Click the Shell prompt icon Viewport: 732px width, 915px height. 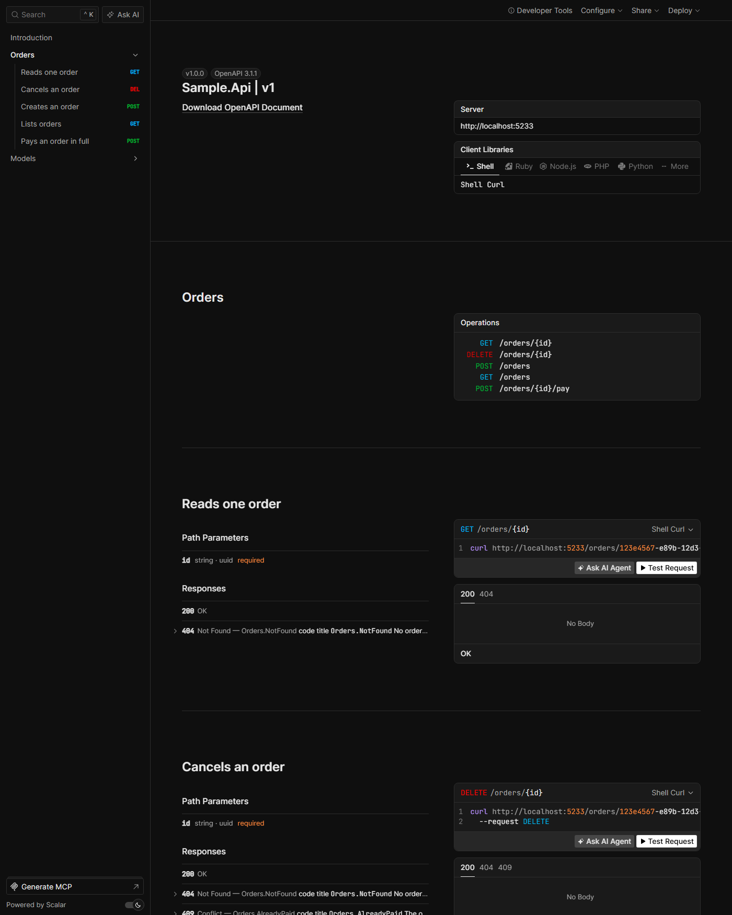point(470,166)
